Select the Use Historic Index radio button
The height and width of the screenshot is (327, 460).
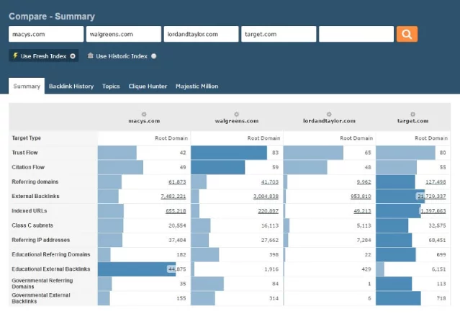point(154,56)
